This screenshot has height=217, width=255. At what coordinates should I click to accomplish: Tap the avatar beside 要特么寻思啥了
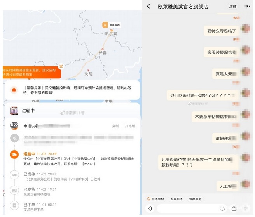pos(246,29)
